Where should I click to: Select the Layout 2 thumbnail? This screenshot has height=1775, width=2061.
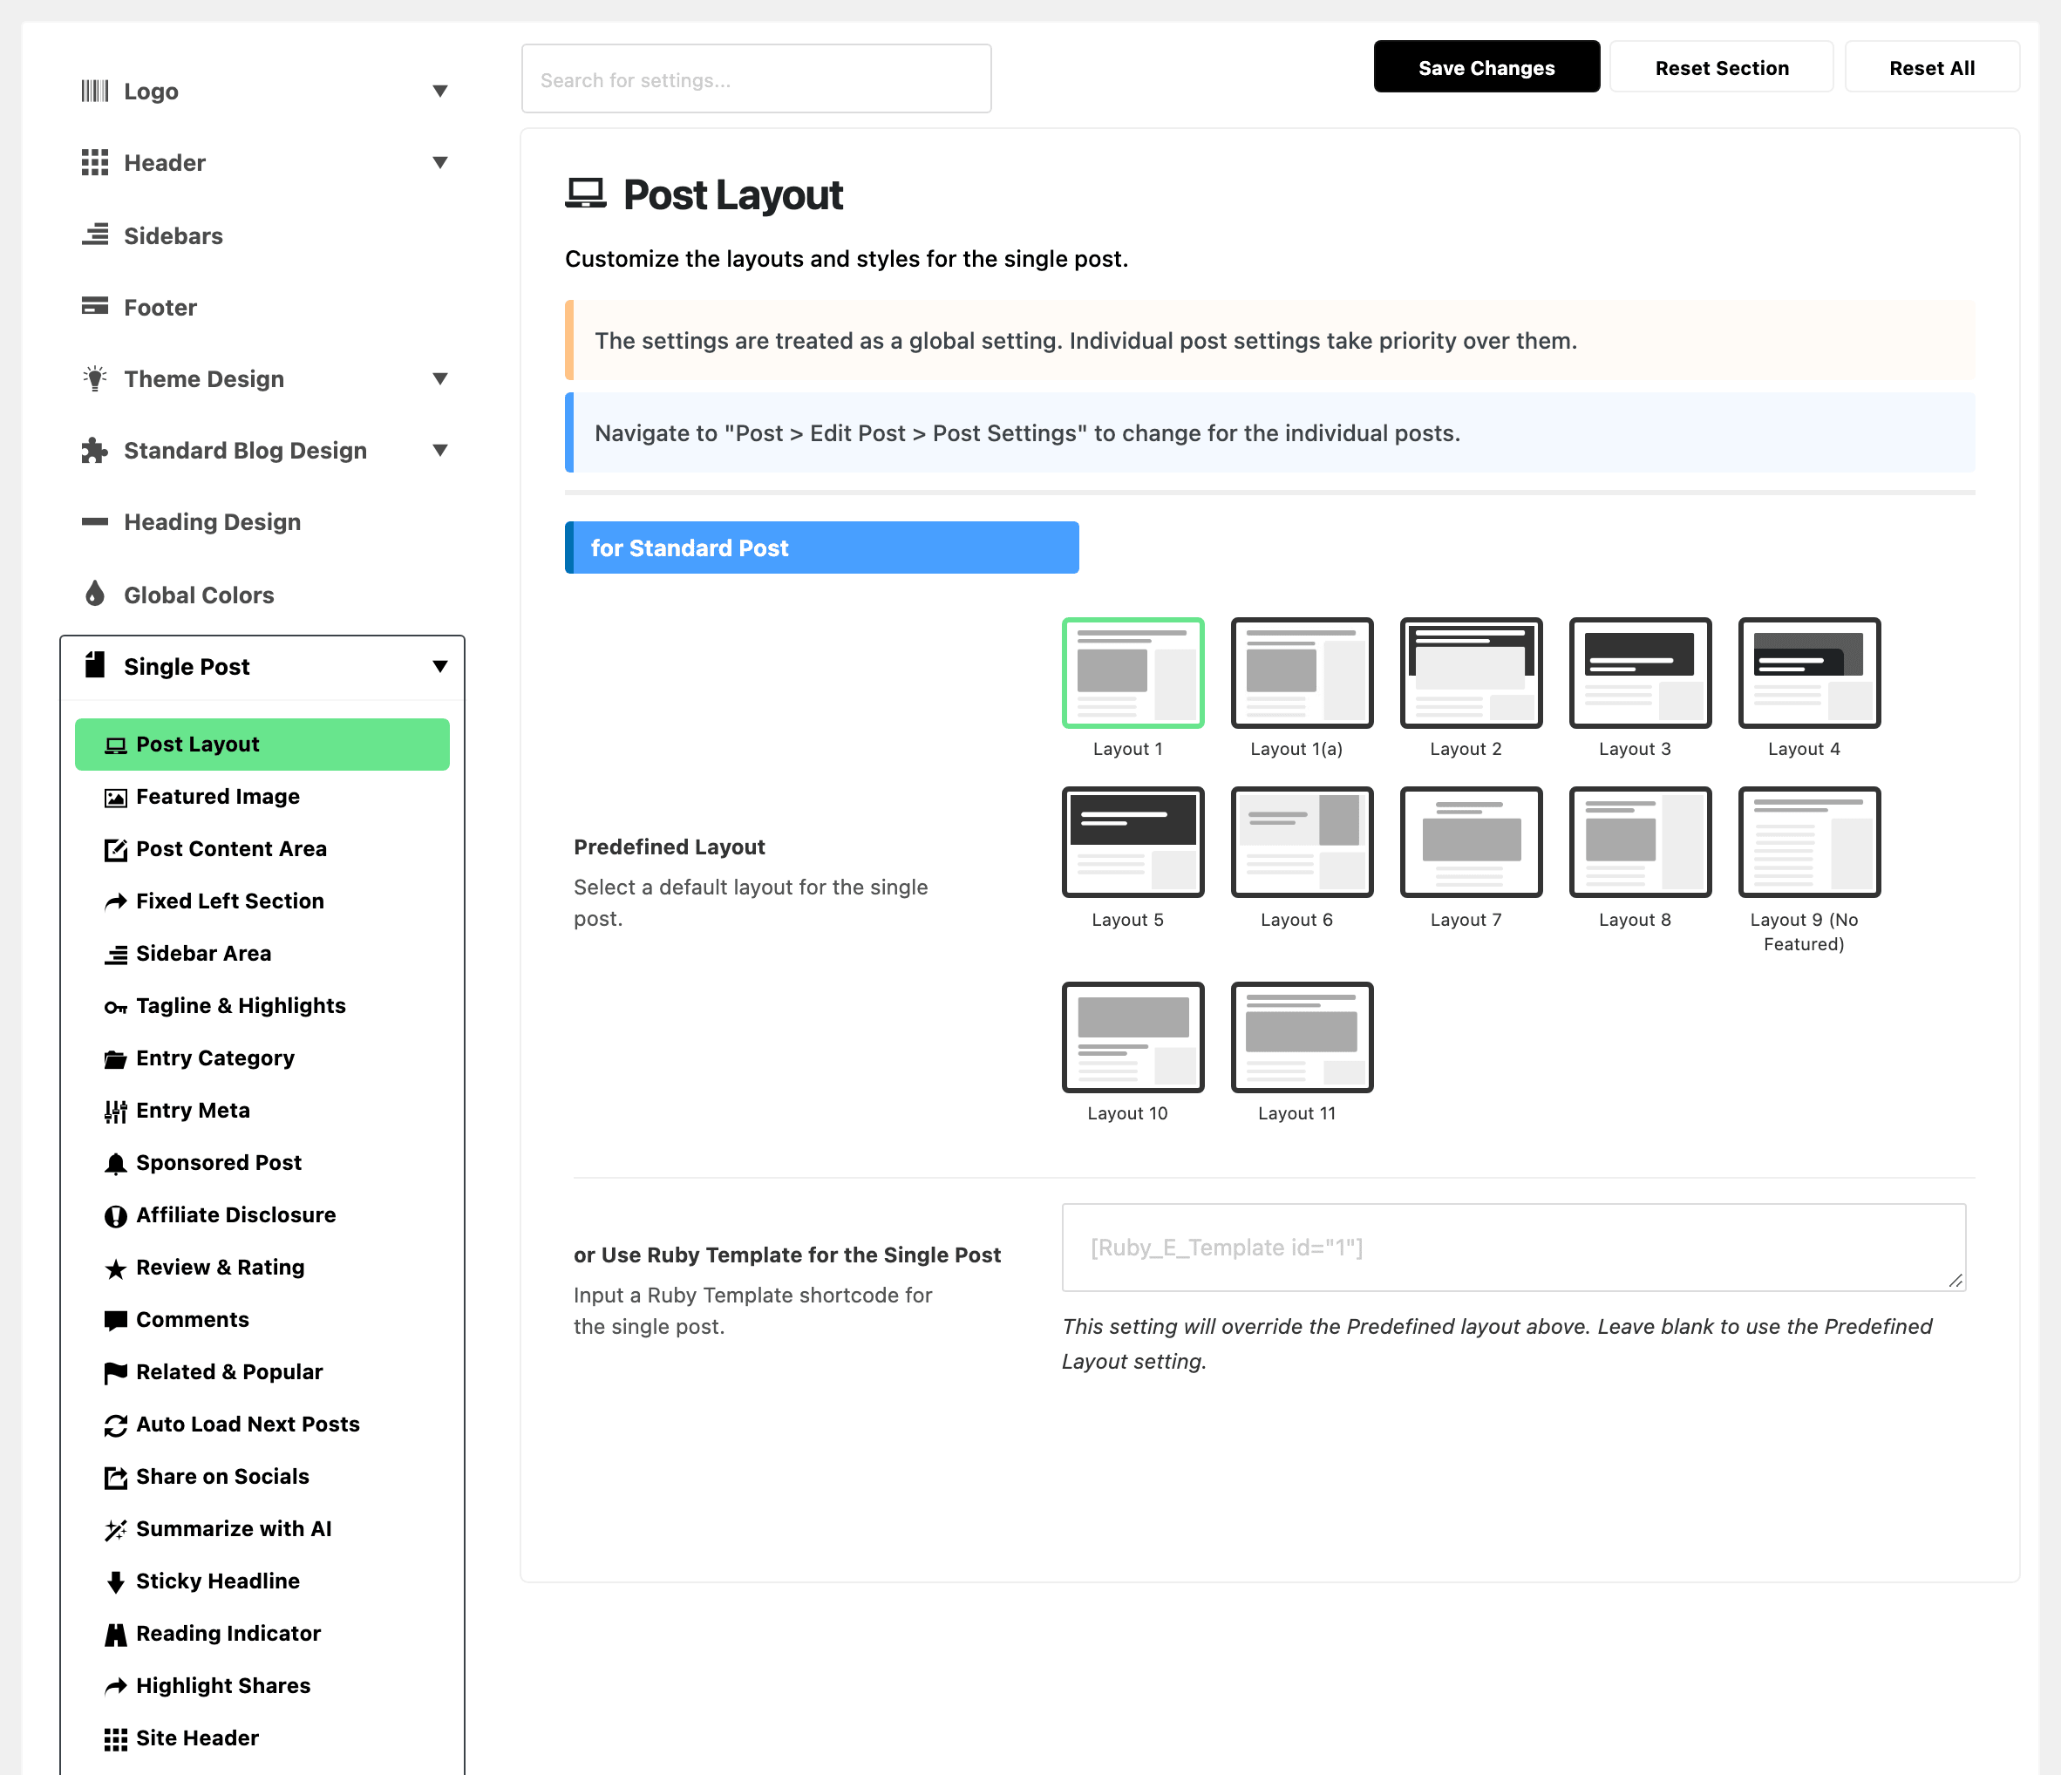point(1471,673)
